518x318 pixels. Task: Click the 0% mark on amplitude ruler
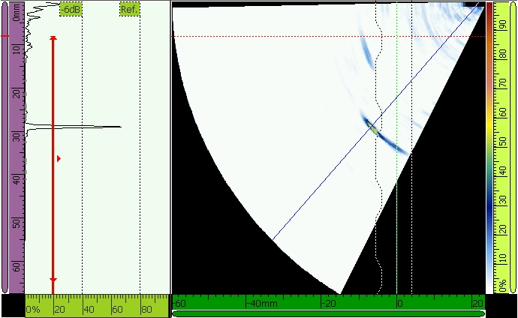[x=33, y=309]
